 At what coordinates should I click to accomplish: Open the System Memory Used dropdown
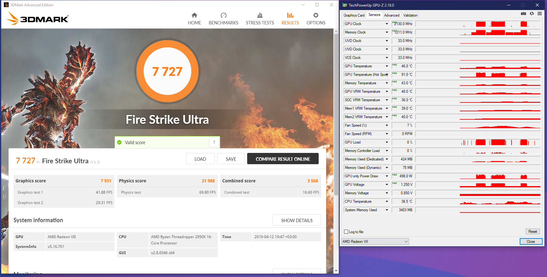pyautogui.click(x=387, y=210)
